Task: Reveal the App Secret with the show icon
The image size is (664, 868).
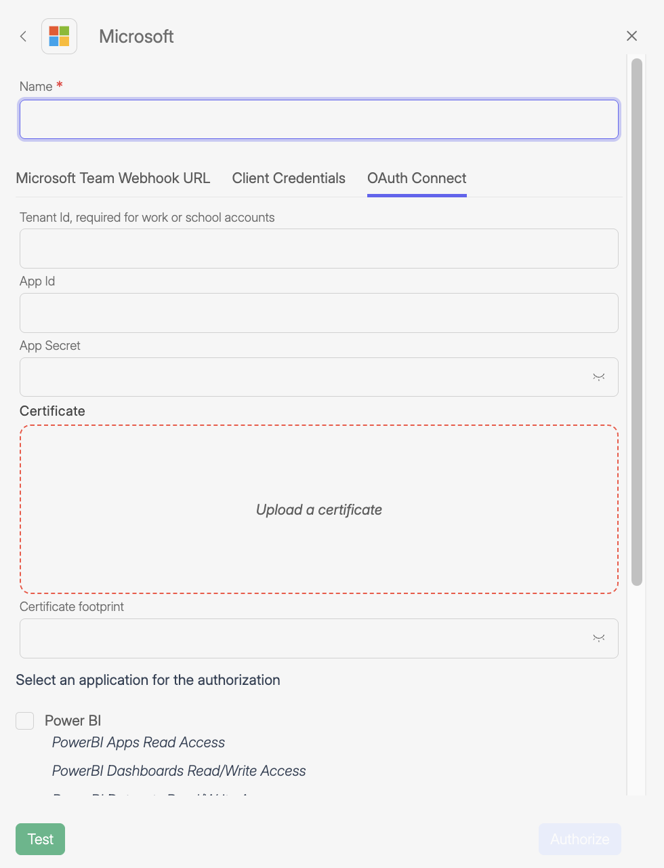Action: coord(598,377)
